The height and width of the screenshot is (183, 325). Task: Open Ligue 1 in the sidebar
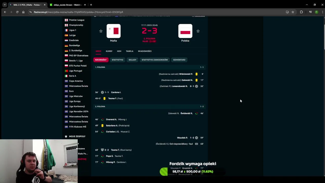[73, 30]
